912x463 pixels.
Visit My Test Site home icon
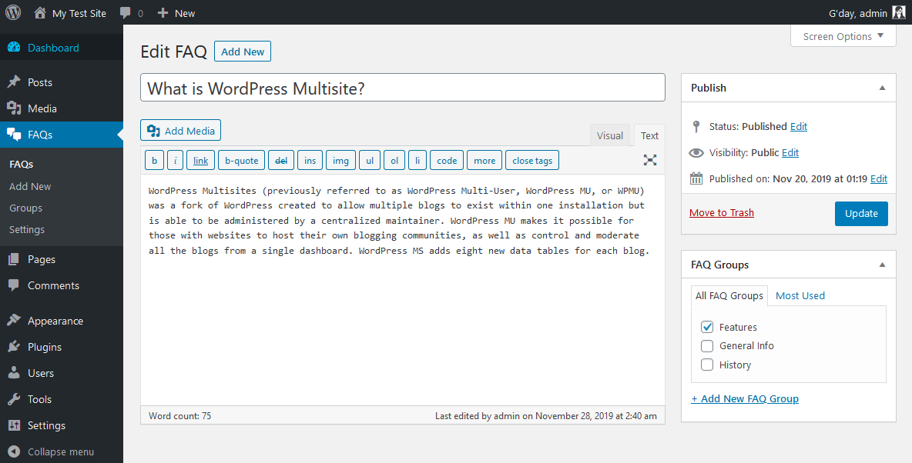pos(40,13)
